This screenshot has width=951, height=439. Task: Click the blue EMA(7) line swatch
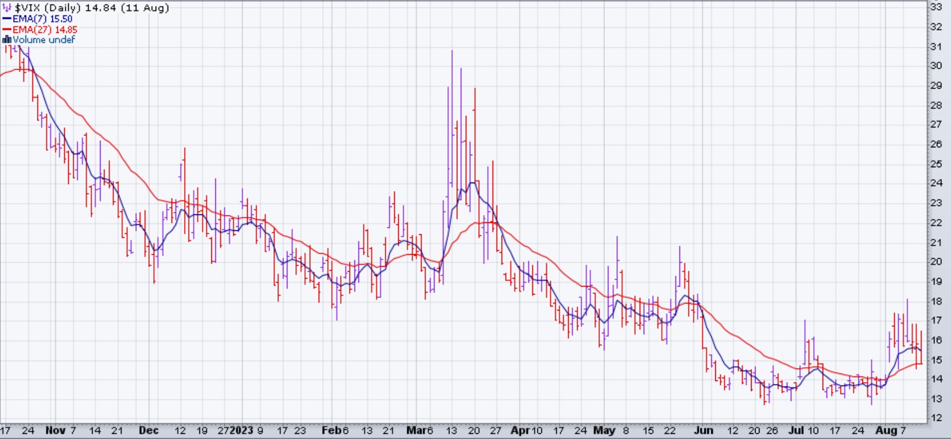tap(7, 19)
